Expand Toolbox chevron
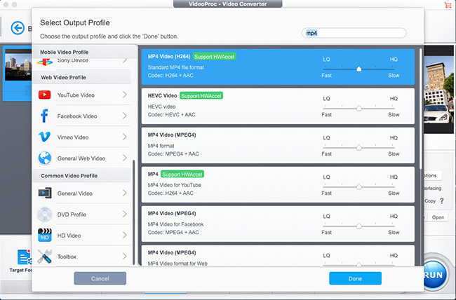Viewport: 456px width, 300px height. click(125, 256)
